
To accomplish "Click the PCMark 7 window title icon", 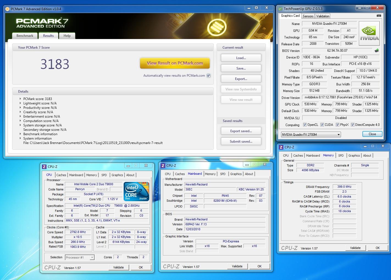I will (x=7, y=9).
